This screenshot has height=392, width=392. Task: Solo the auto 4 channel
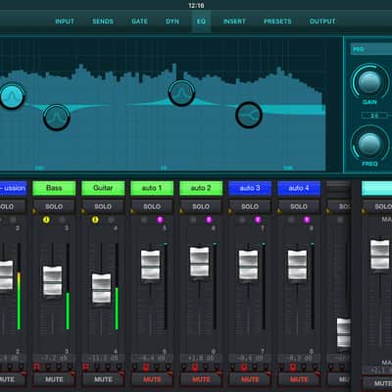click(x=299, y=207)
